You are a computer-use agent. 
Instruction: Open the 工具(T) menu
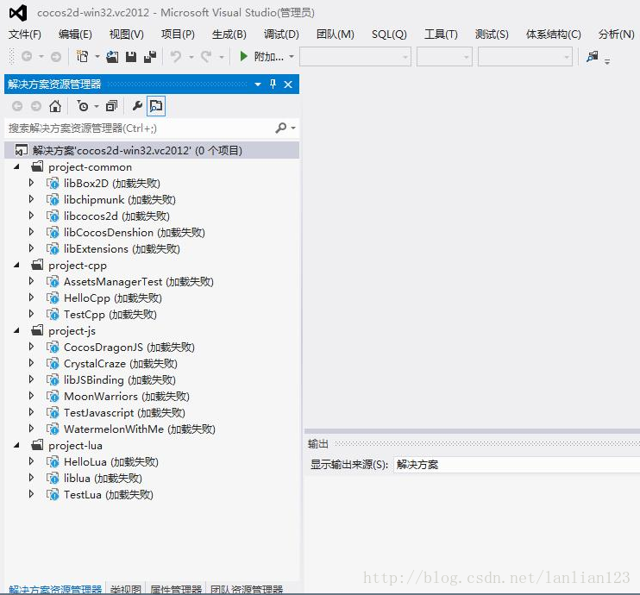pos(441,34)
